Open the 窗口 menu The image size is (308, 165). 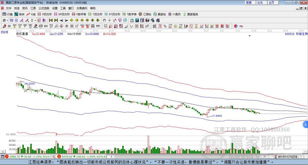(71, 8)
